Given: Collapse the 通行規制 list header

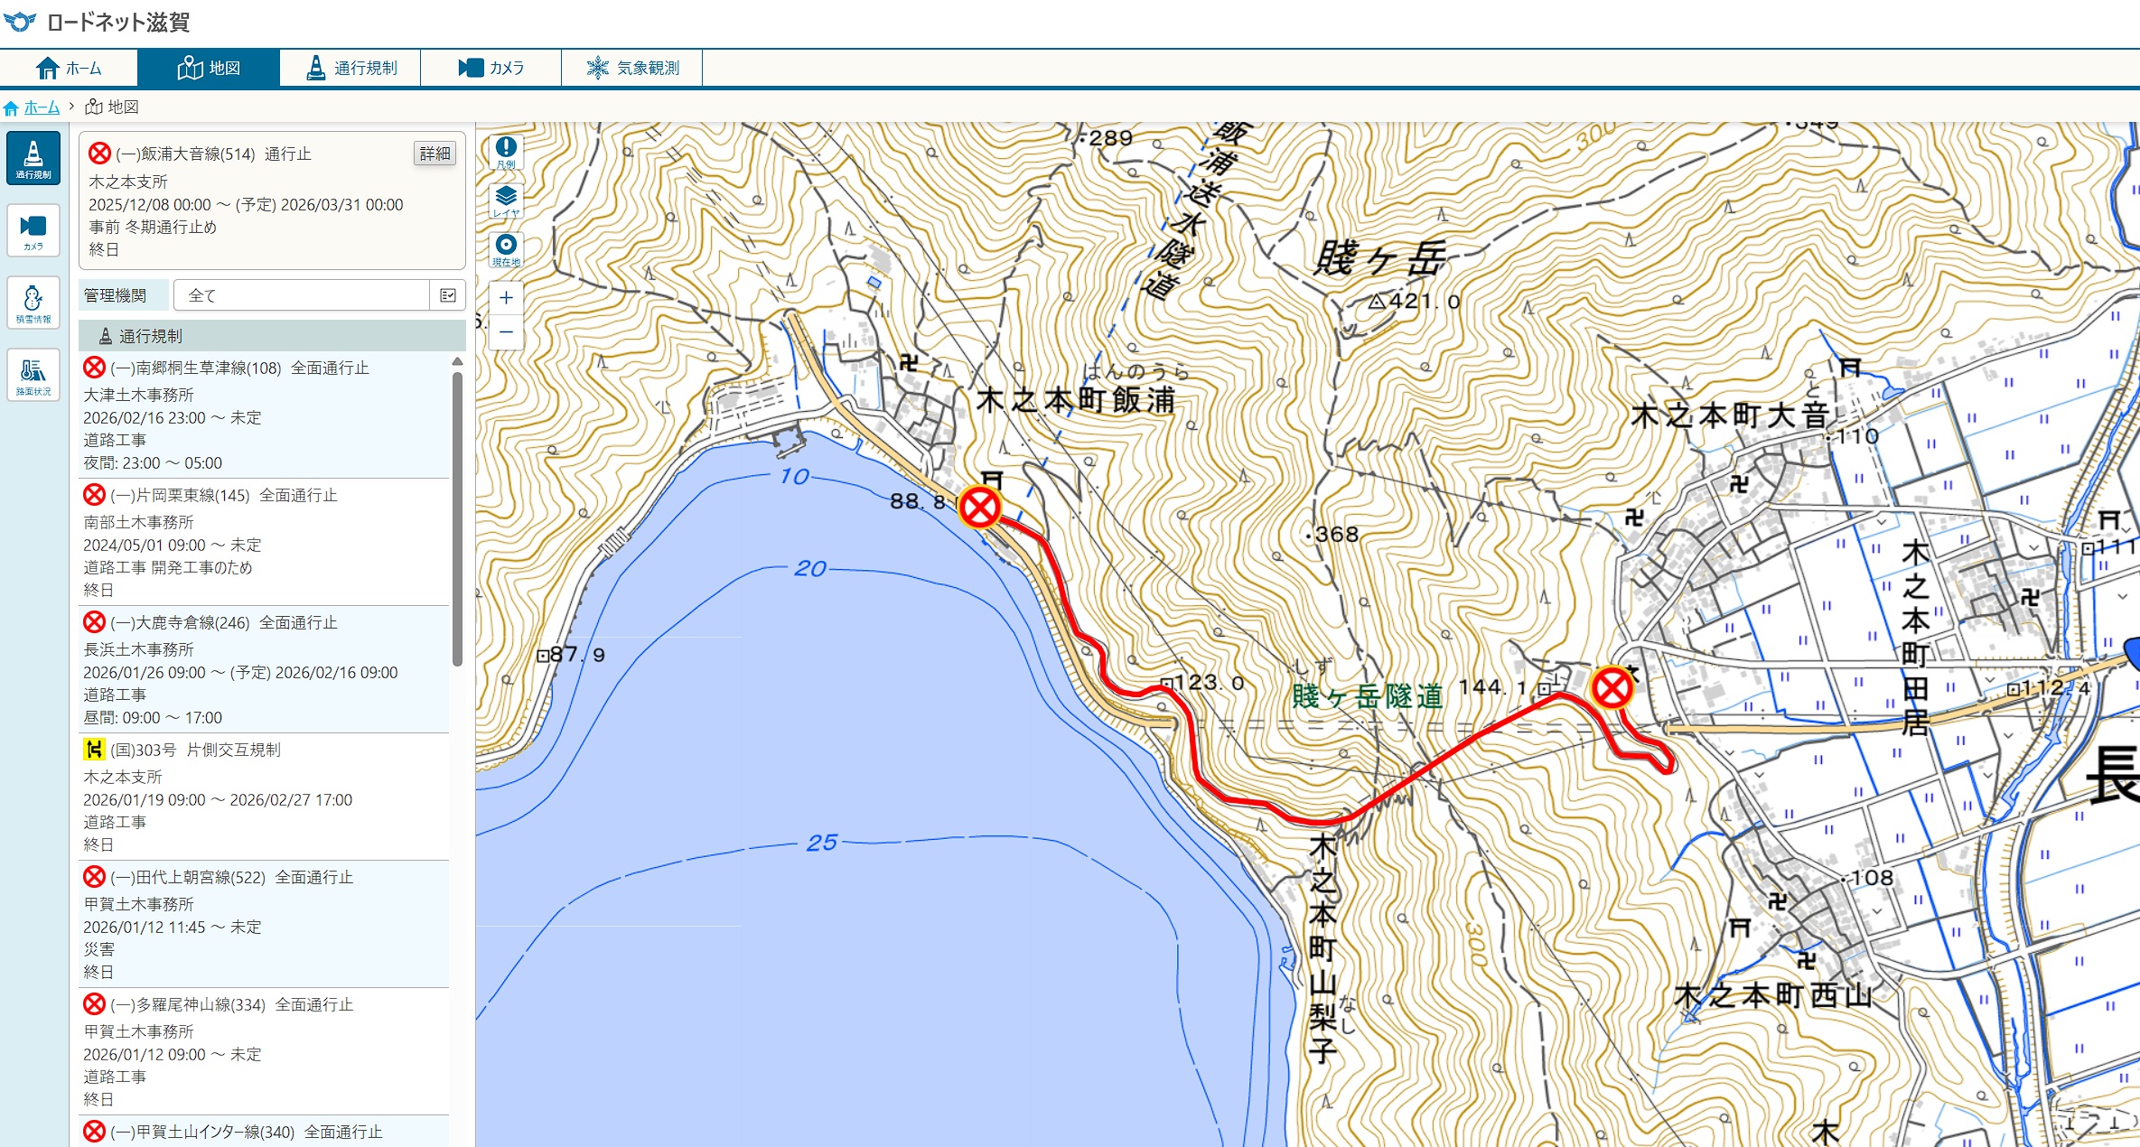Looking at the screenshot, I should tap(272, 336).
